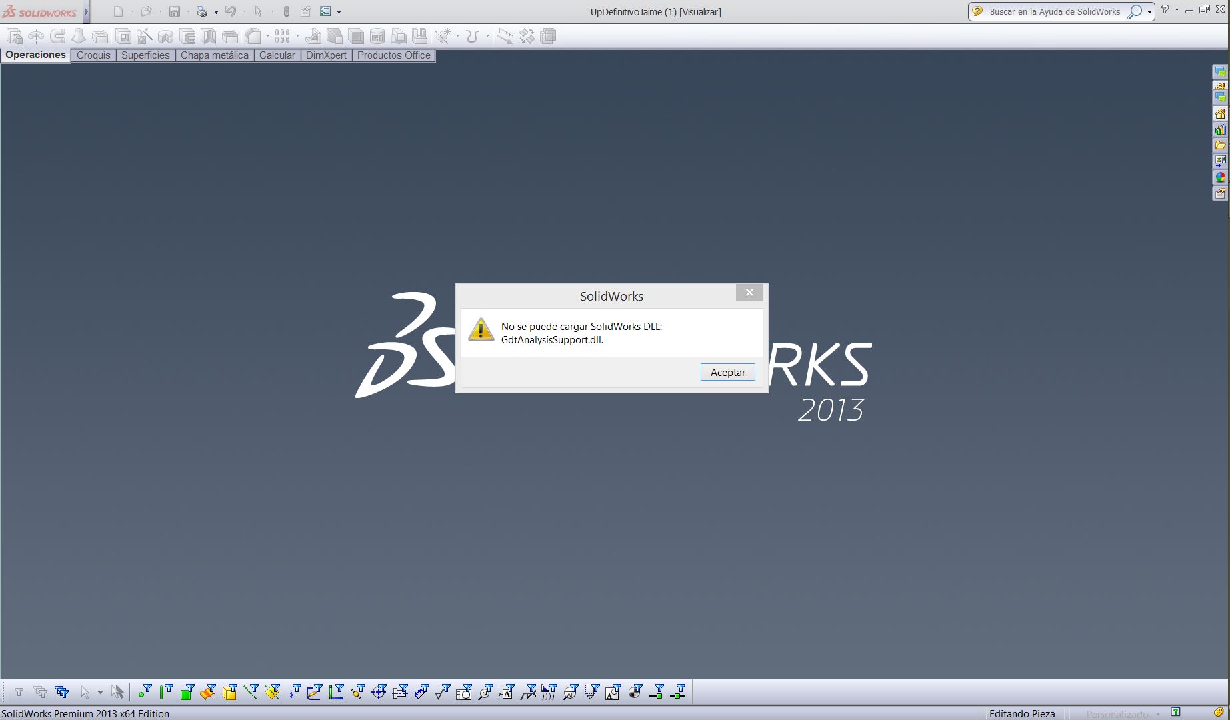
Task: Open the View Palette task pane icon
Action: (1220, 161)
